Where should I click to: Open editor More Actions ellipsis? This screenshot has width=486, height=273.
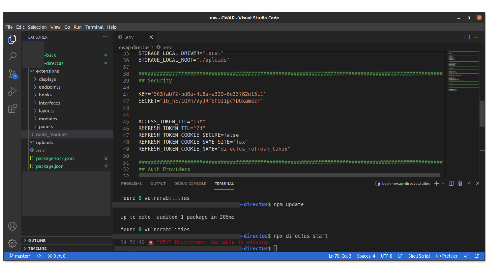(x=476, y=37)
